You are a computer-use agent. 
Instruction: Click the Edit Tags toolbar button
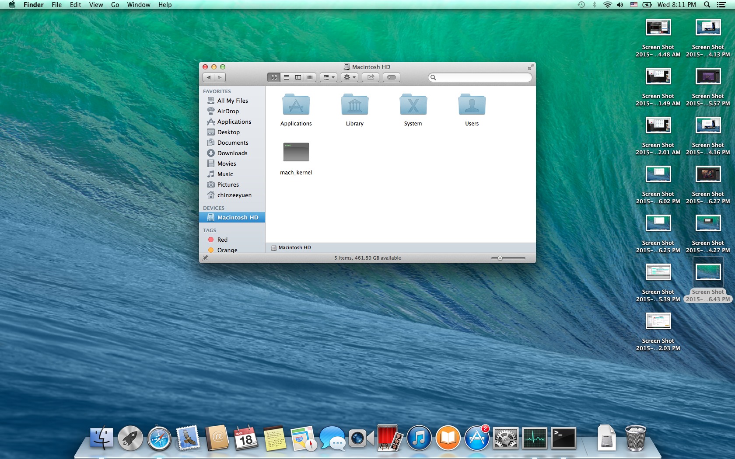pos(392,77)
